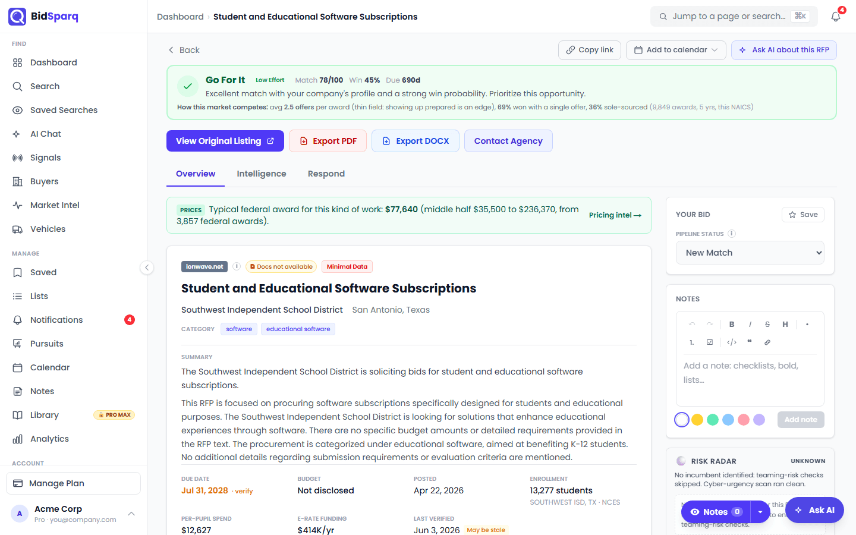The image size is (856, 535).
Task: Click the Jump to page search field
Action: 734,17
